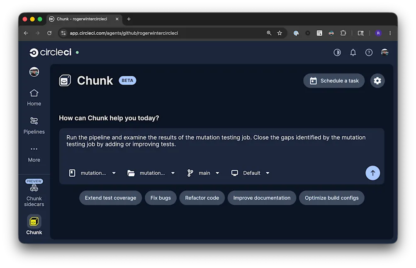This screenshot has width=416, height=268.
Task: Open the Home sidebar item
Action: click(34, 97)
